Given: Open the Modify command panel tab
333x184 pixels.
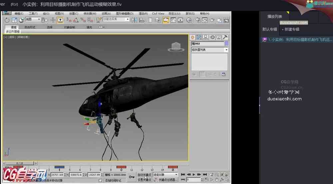Looking at the screenshot, I should (x=199, y=37).
